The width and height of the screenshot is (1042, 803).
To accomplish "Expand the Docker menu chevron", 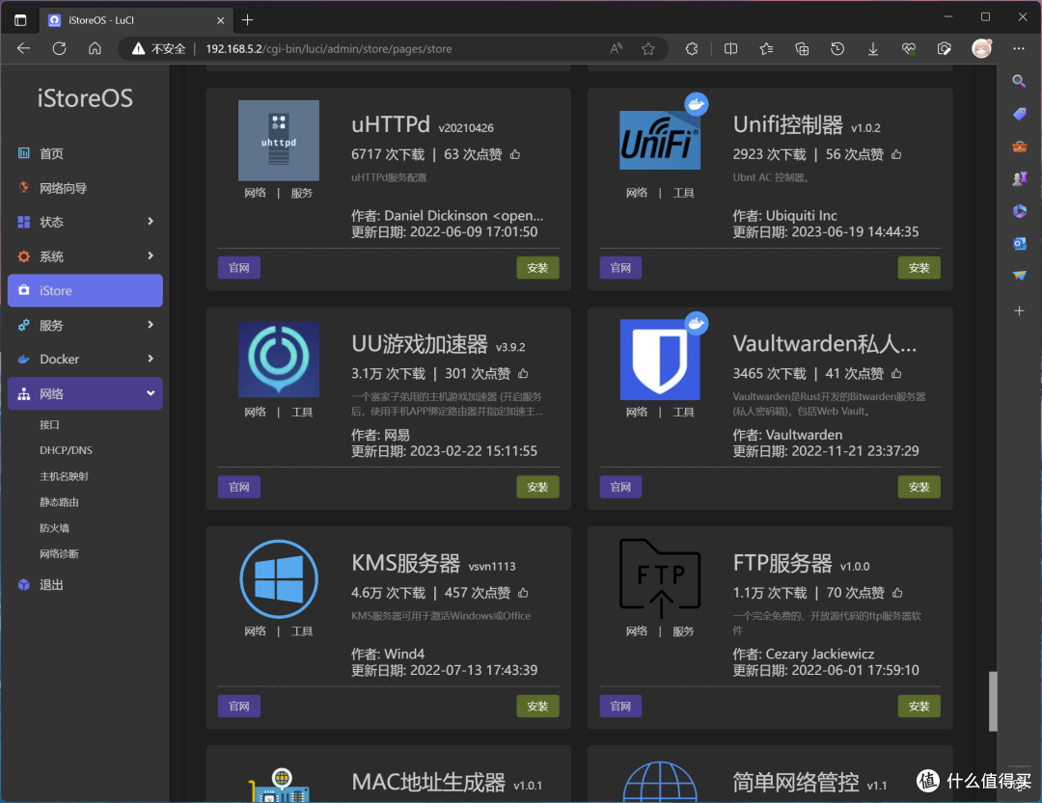I will (151, 359).
